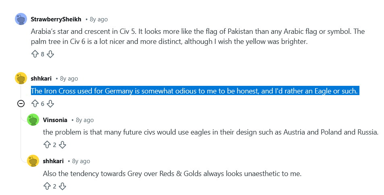
Task: Upvote shhkari's reply about Grey colors
Action: (x=47, y=186)
